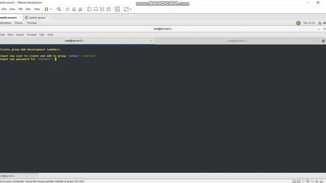This screenshot has height=183, width=326.
Task: Click the network status icon in GNOME bar
Action: (320, 23)
